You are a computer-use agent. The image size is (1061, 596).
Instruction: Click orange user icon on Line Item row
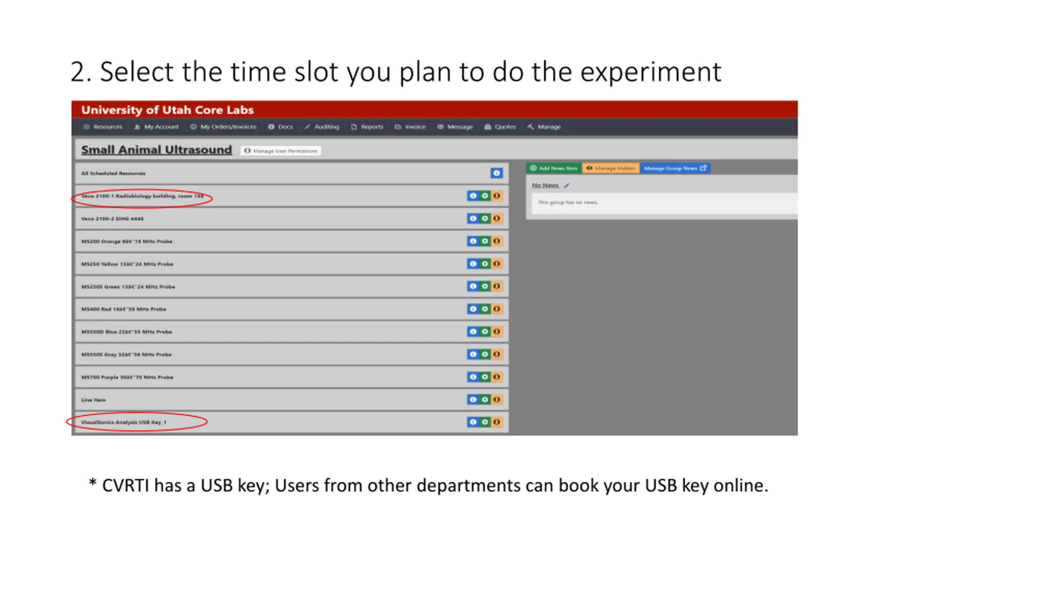497,399
